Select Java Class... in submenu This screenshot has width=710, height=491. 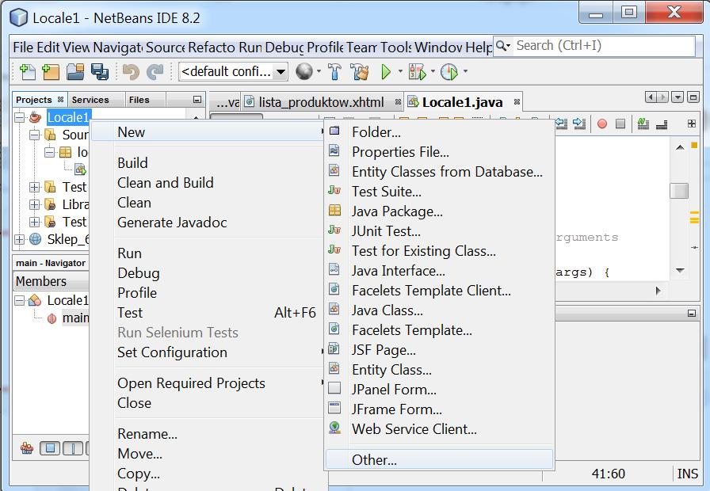[x=387, y=310]
